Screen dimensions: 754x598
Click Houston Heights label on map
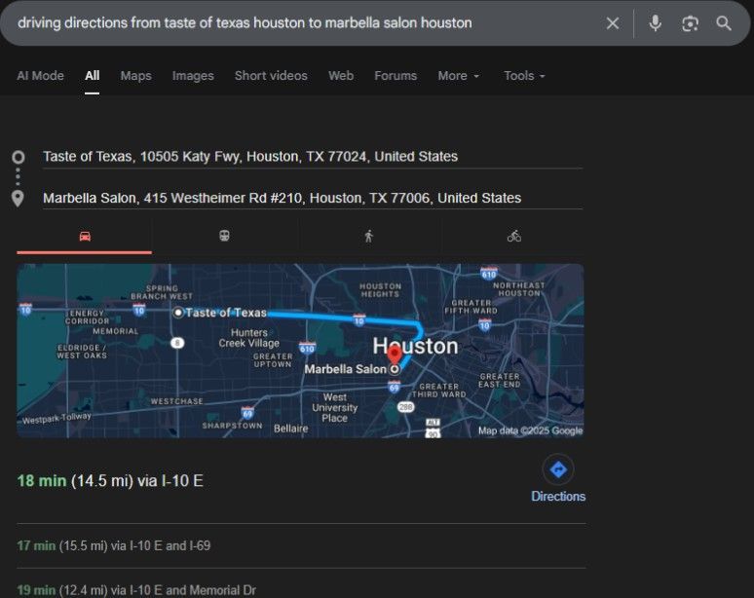click(x=380, y=290)
